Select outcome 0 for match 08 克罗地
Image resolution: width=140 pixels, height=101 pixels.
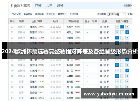point(127,65)
